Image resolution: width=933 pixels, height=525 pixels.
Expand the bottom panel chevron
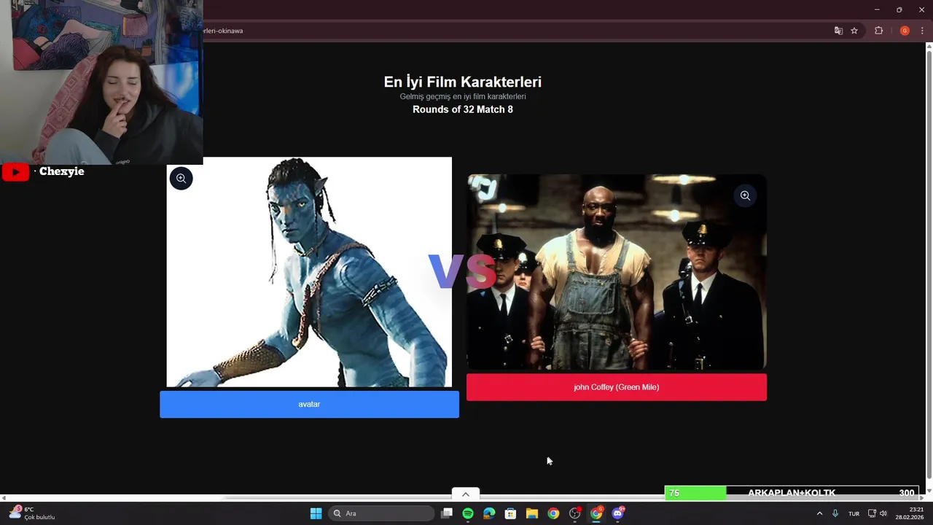point(466,494)
